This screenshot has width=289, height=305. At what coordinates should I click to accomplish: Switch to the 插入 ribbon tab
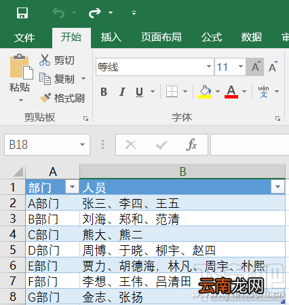[111, 37]
